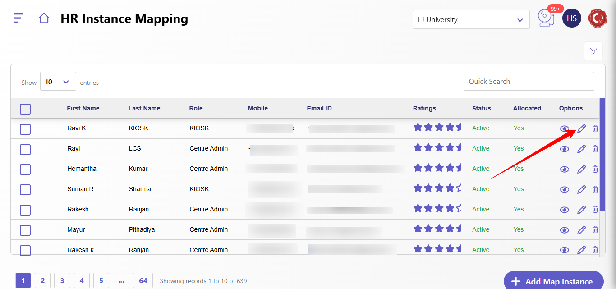Sort by First Name column header

coord(83,108)
